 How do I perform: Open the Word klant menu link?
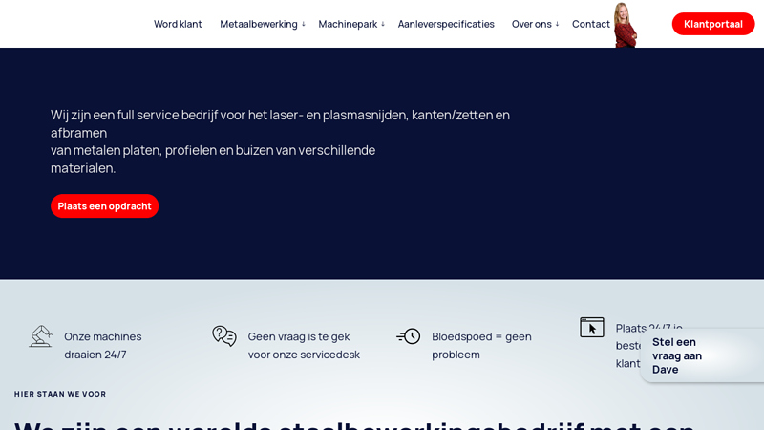(178, 24)
